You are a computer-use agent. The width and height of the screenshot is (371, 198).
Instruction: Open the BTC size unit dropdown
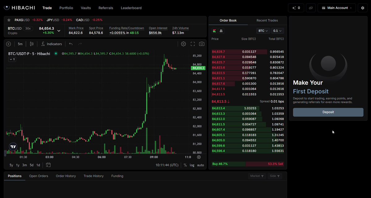pyautogui.click(x=263, y=31)
